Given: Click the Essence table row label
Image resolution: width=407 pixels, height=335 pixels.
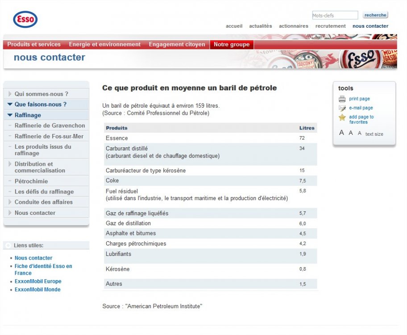Looking at the screenshot, I should pyautogui.click(x=117, y=138).
